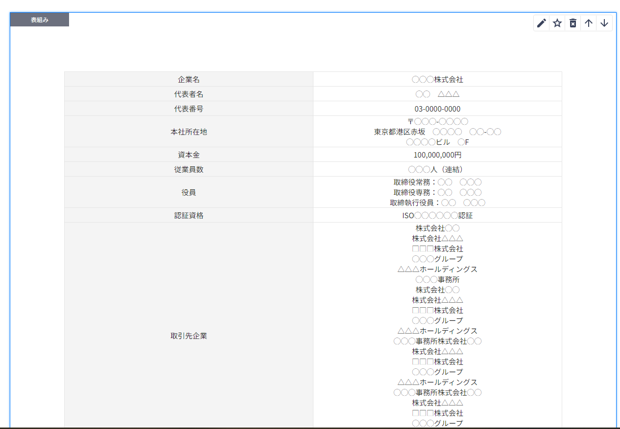Delete the block with trash icon

coord(572,23)
